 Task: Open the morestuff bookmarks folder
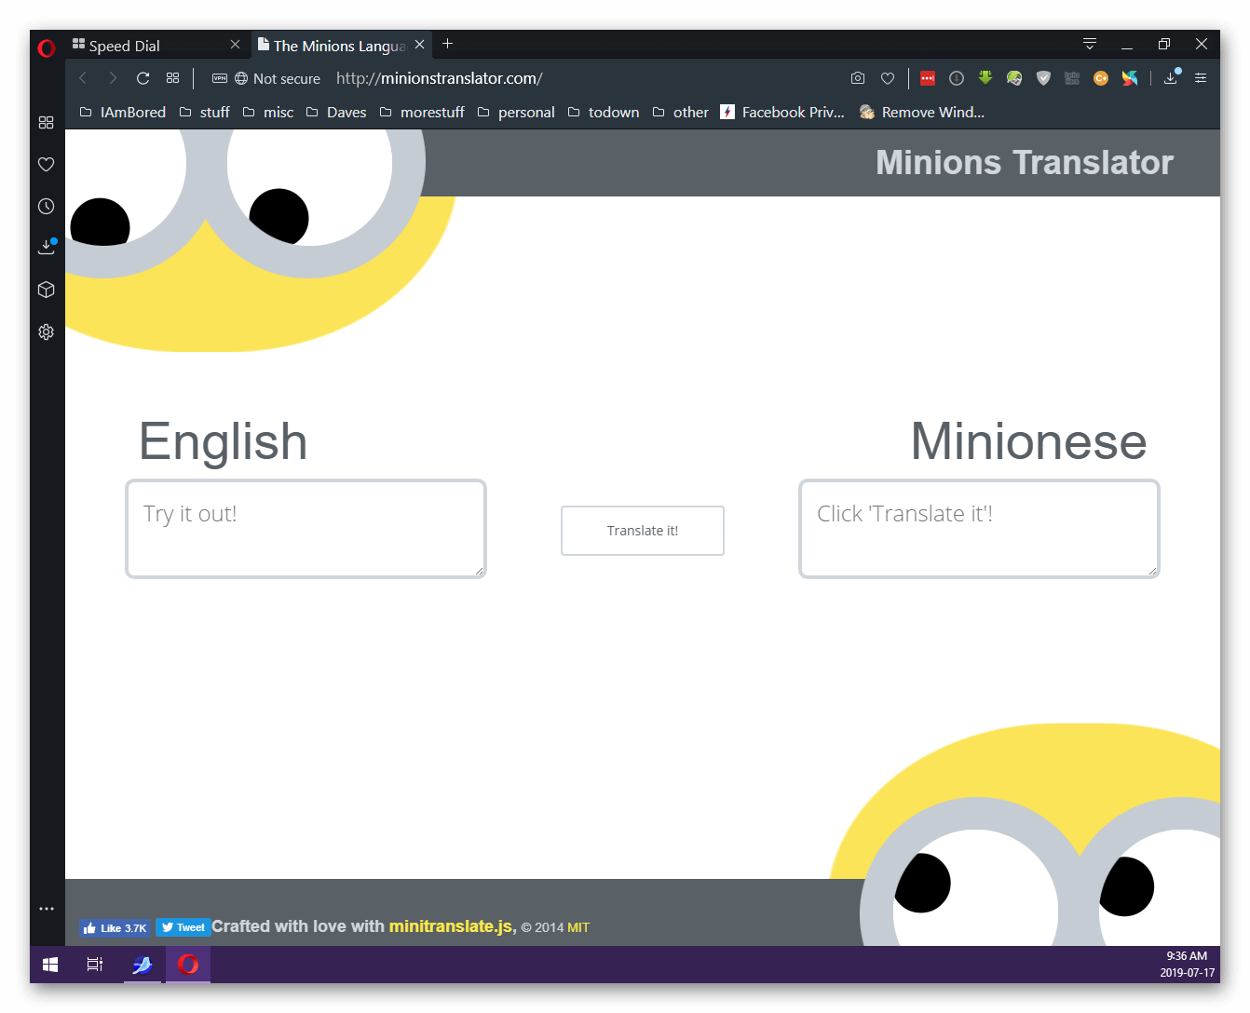point(422,113)
